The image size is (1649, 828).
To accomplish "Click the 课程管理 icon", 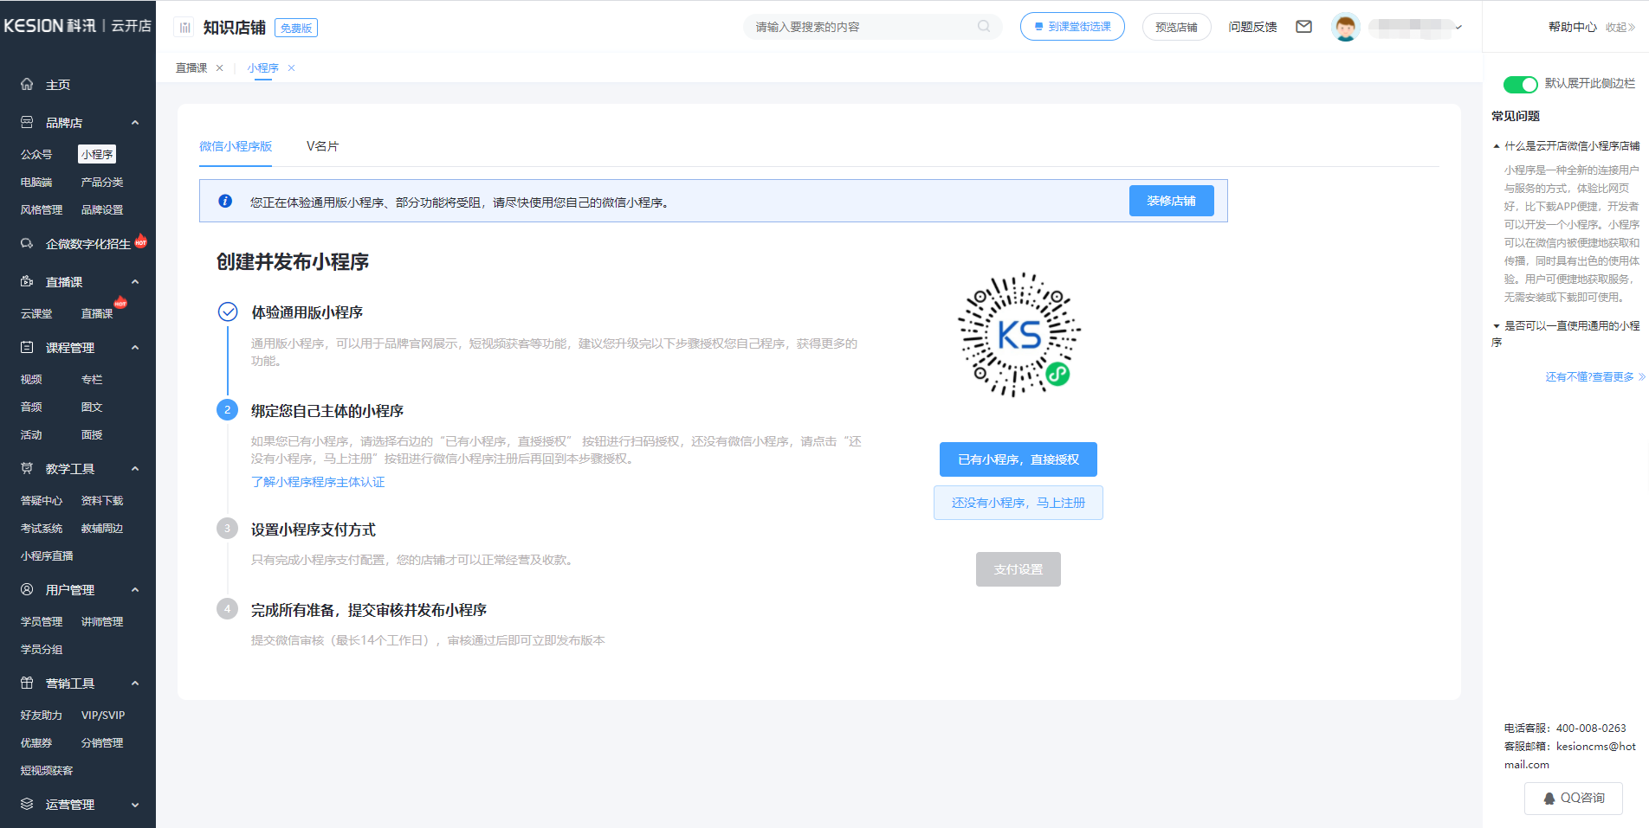I will coord(27,347).
